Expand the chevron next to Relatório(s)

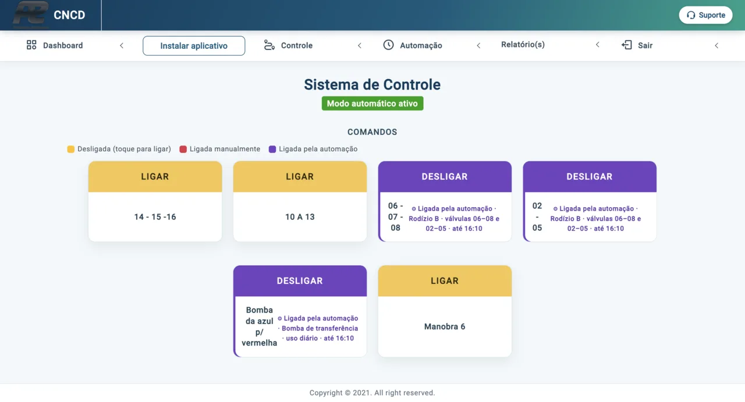tap(597, 45)
